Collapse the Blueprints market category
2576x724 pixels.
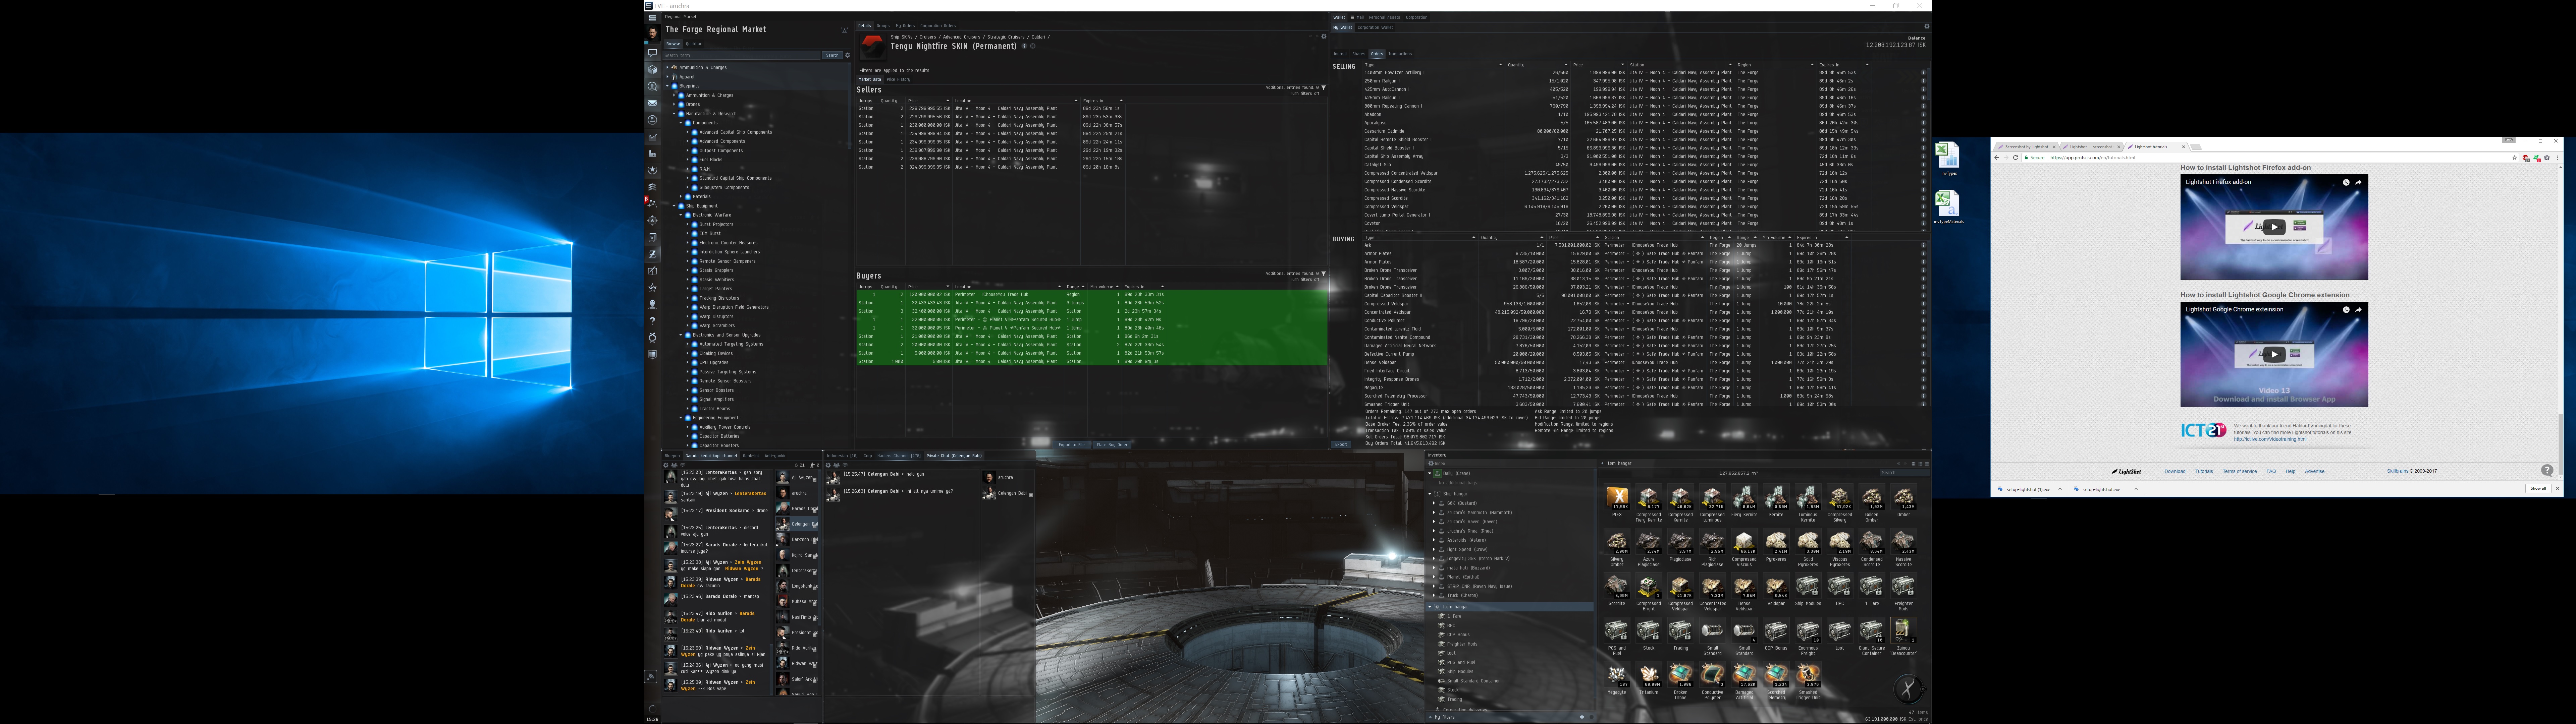click(668, 86)
